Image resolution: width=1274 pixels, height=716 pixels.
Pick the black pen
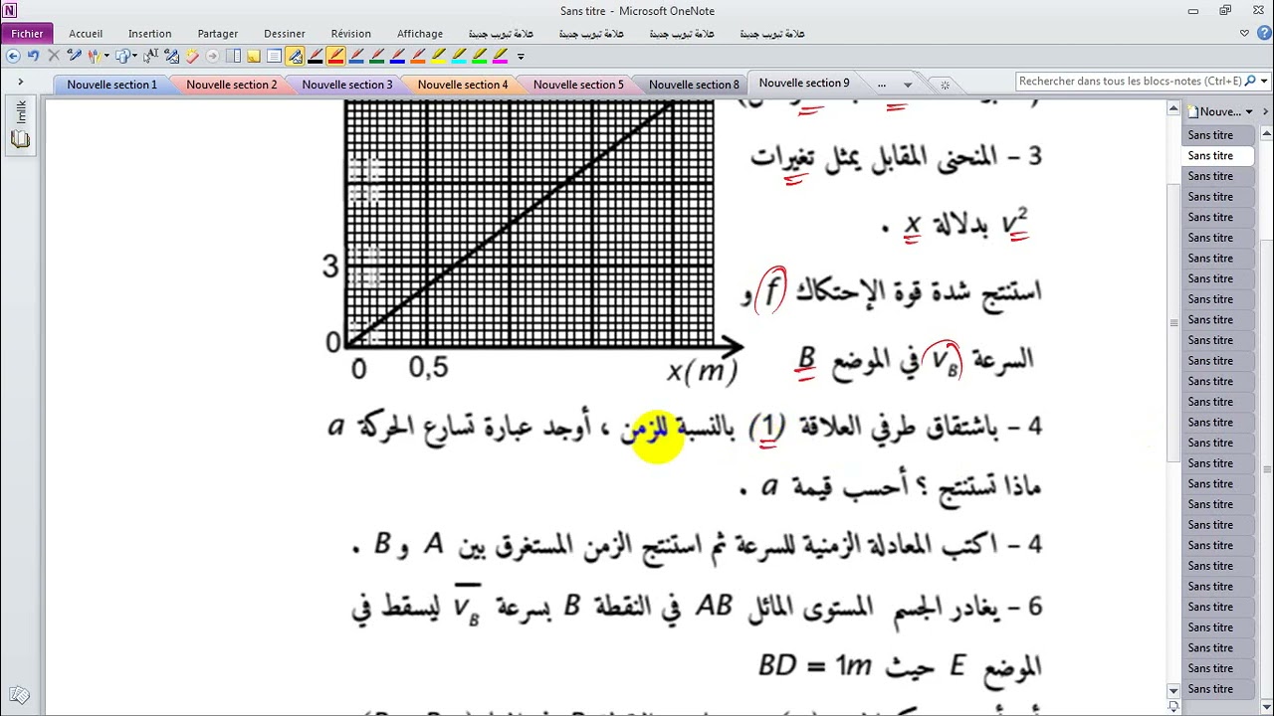click(x=316, y=57)
